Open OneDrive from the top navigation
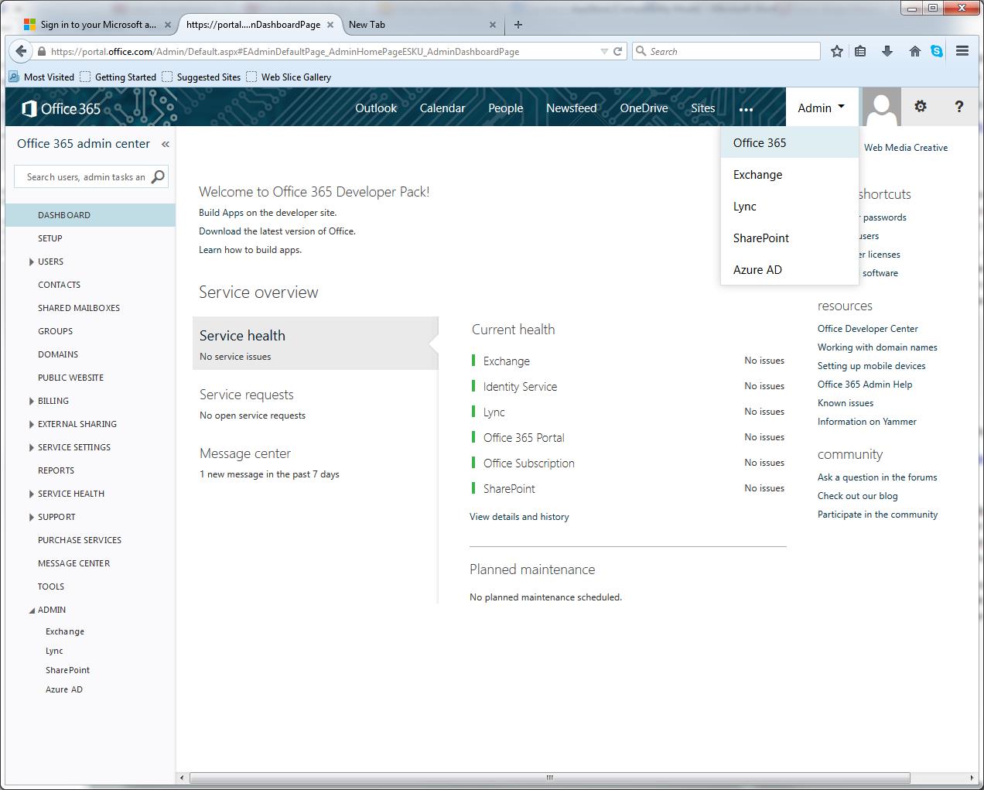The width and height of the screenshot is (984, 790). click(x=644, y=108)
